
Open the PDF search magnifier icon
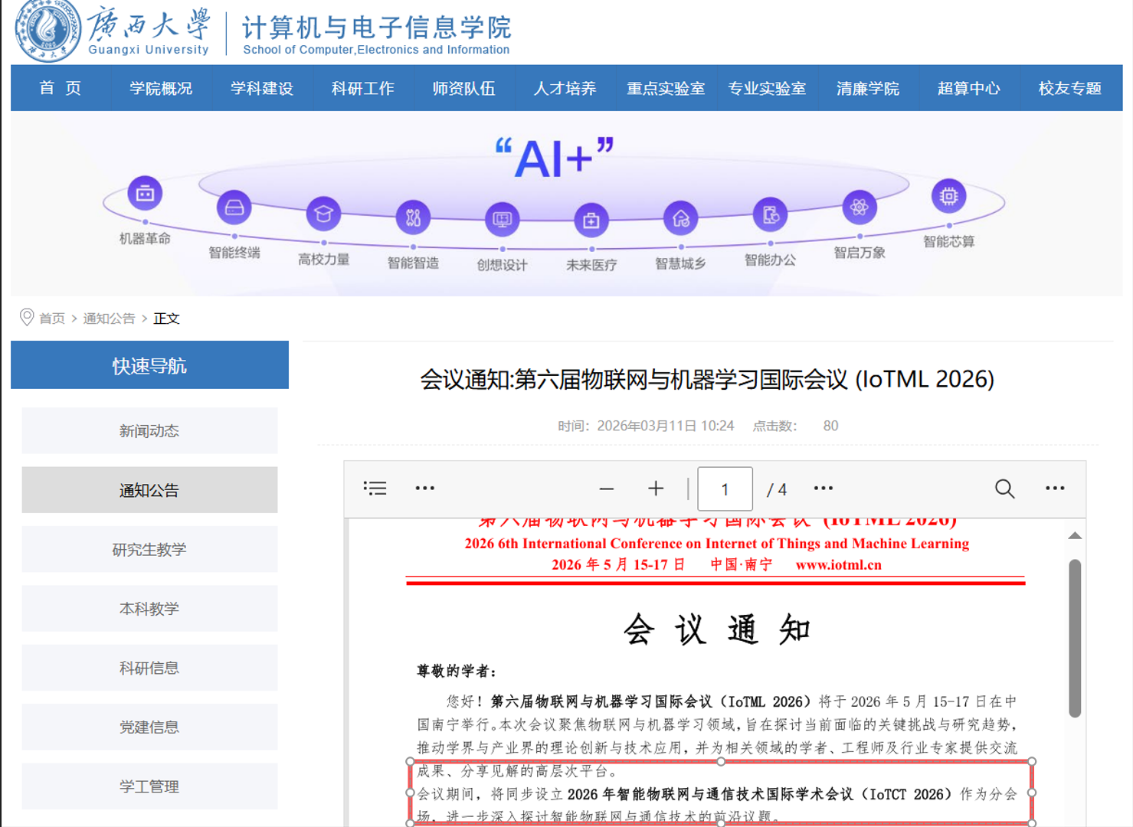click(1004, 489)
